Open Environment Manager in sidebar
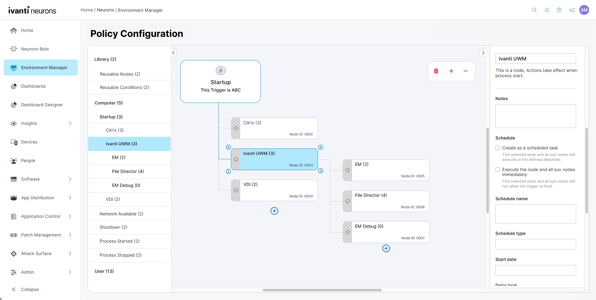 41,68
